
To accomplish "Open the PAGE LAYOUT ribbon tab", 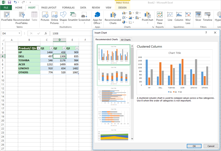I will coord(49,8).
